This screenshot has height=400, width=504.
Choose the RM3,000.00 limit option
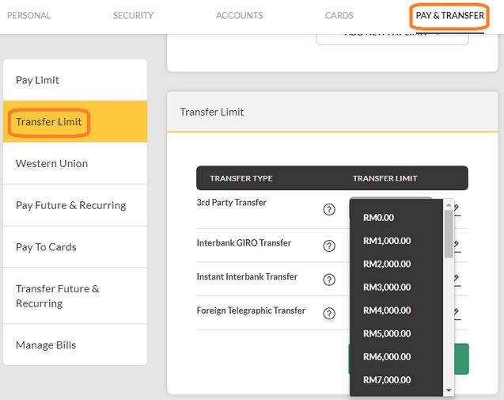pos(387,288)
